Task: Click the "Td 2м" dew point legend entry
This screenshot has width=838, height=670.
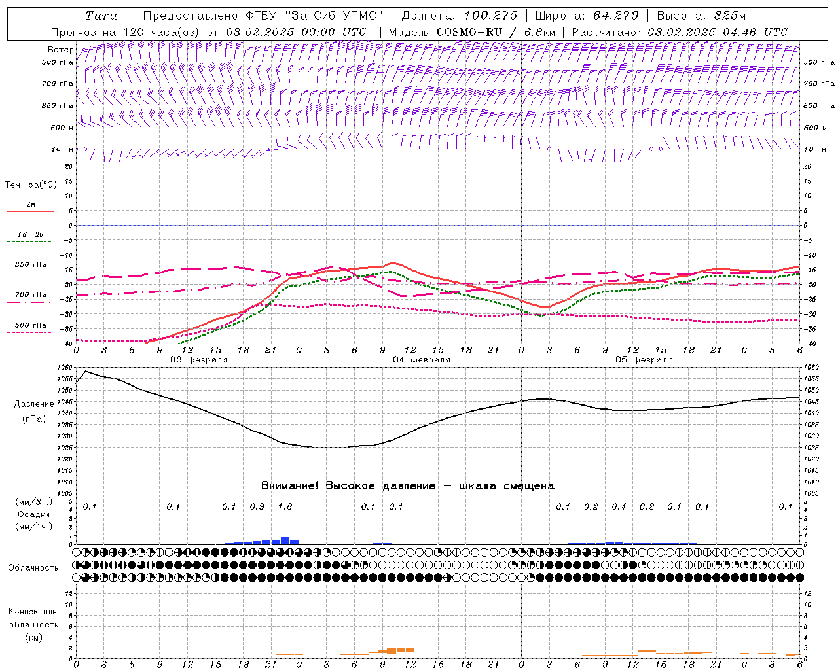Action: point(31,234)
